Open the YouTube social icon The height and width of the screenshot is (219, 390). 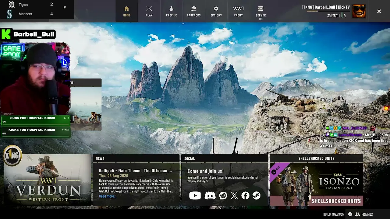tap(195, 196)
